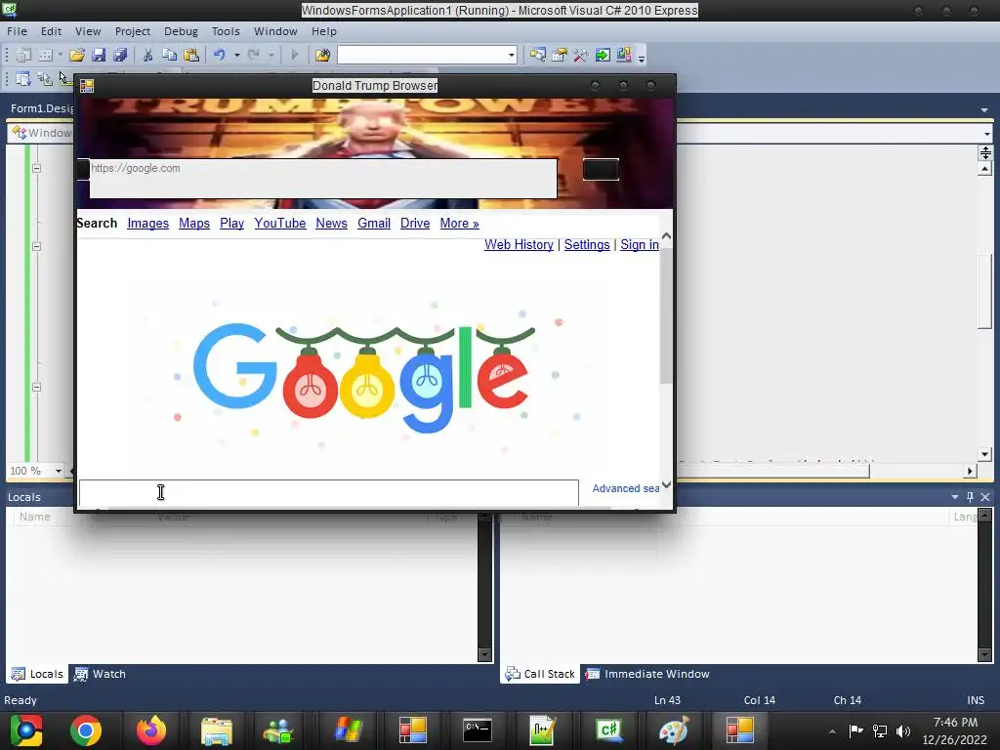This screenshot has height=750, width=1000.
Task: Open the Properties Window toolbar icon
Action: (560, 55)
